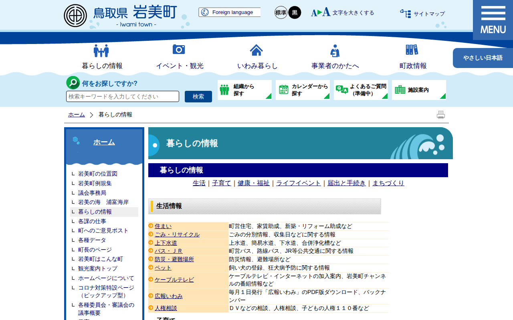The height and width of the screenshot is (320, 513).
Task: Click the green magnifying glass search icon
Action: click(x=73, y=83)
